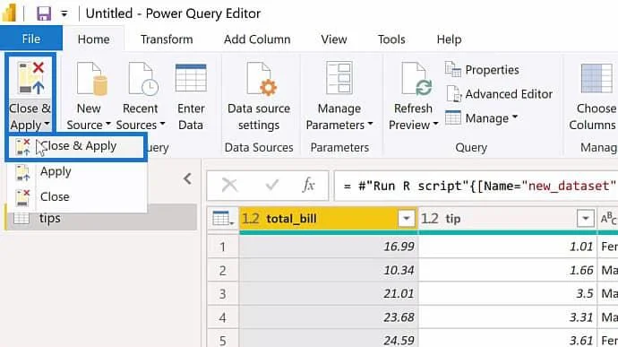Change tip column data type icon

point(430,218)
